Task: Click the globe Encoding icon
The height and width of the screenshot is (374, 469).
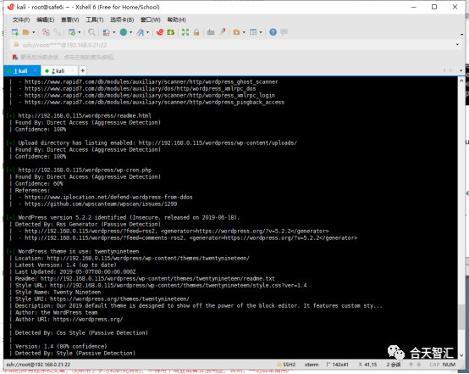Action: [x=124, y=32]
